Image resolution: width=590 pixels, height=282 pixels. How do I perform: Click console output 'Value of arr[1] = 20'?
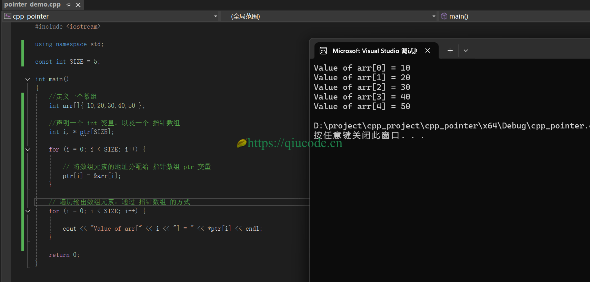click(x=362, y=77)
